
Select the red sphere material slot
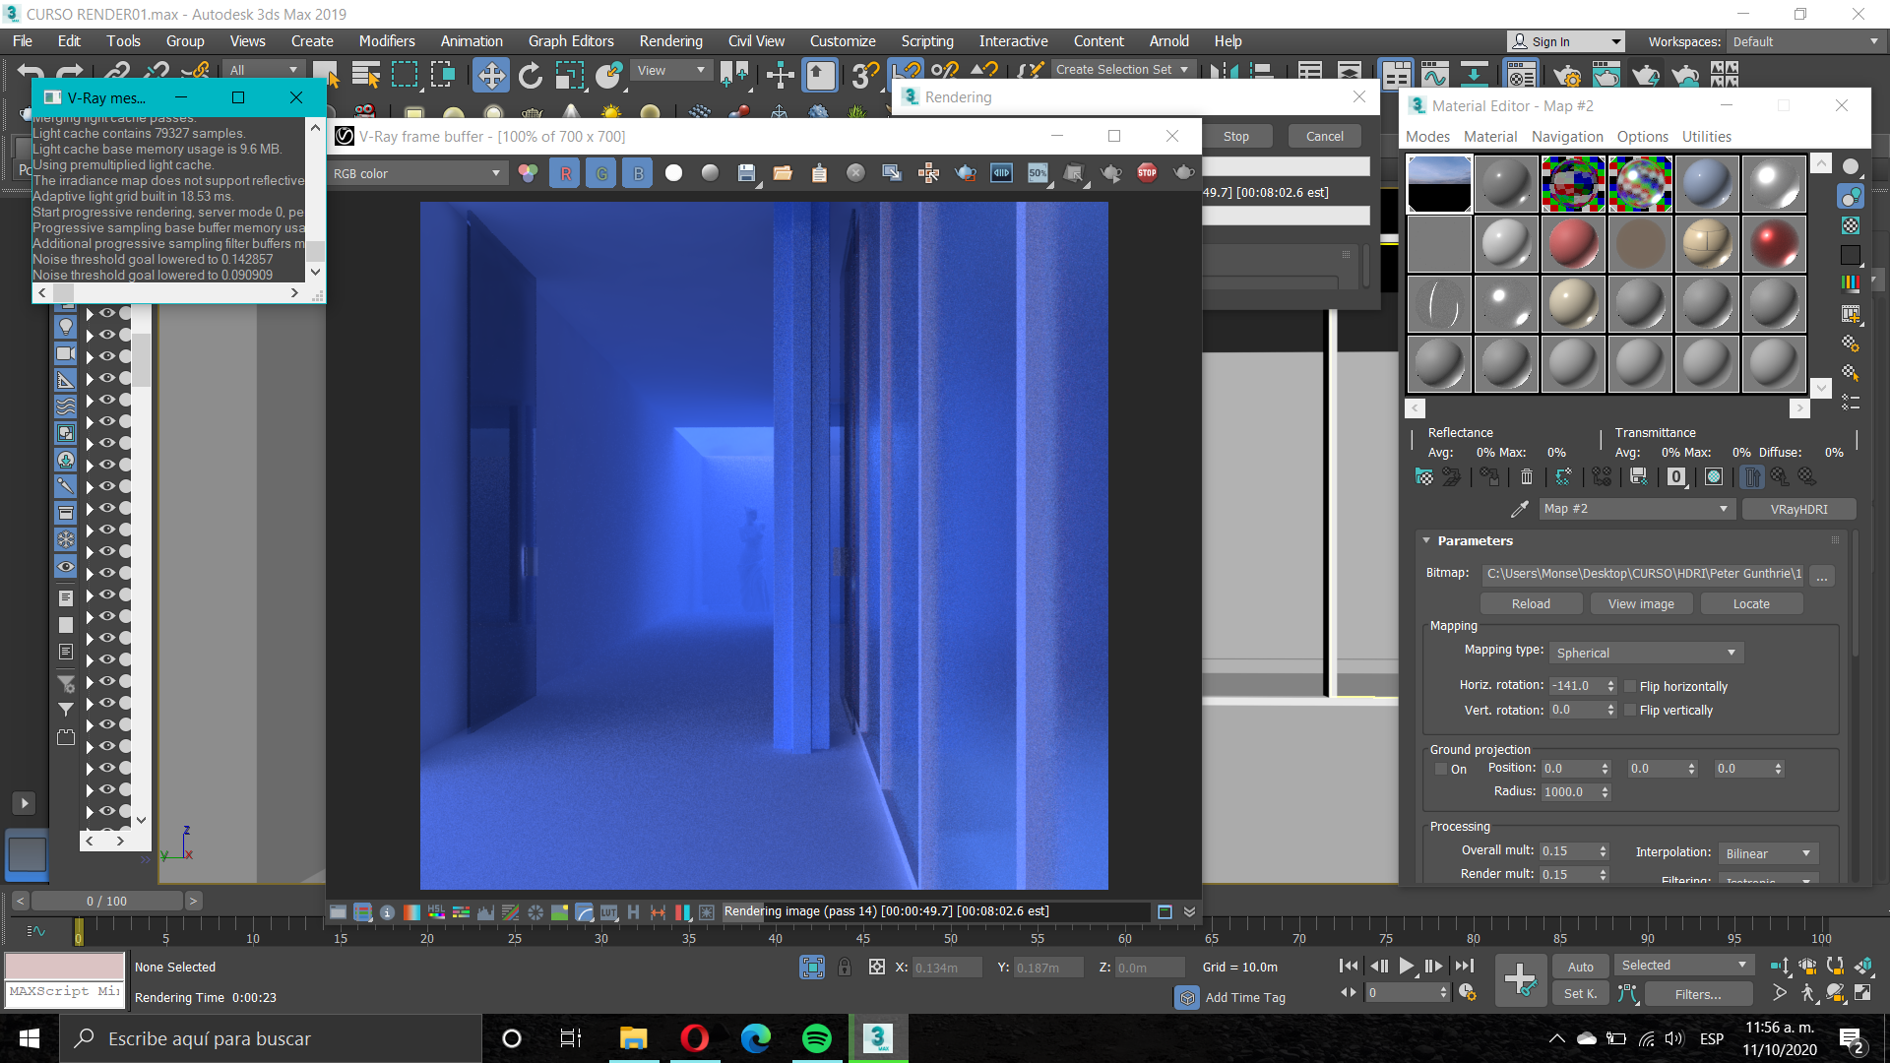(x=1573, y=244)
